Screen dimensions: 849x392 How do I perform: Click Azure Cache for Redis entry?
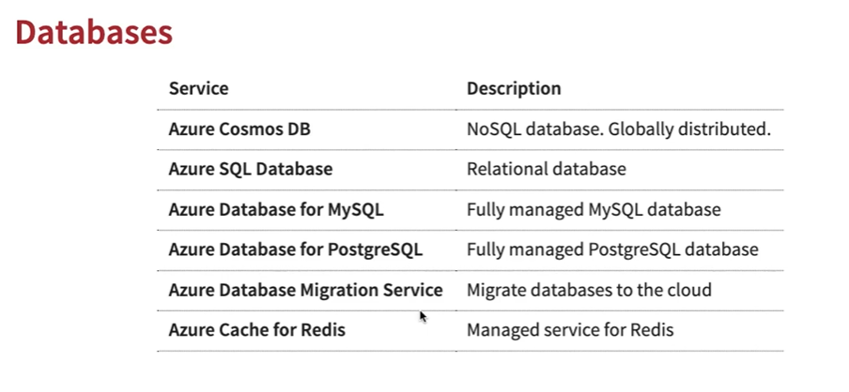[x=257, y=330]
